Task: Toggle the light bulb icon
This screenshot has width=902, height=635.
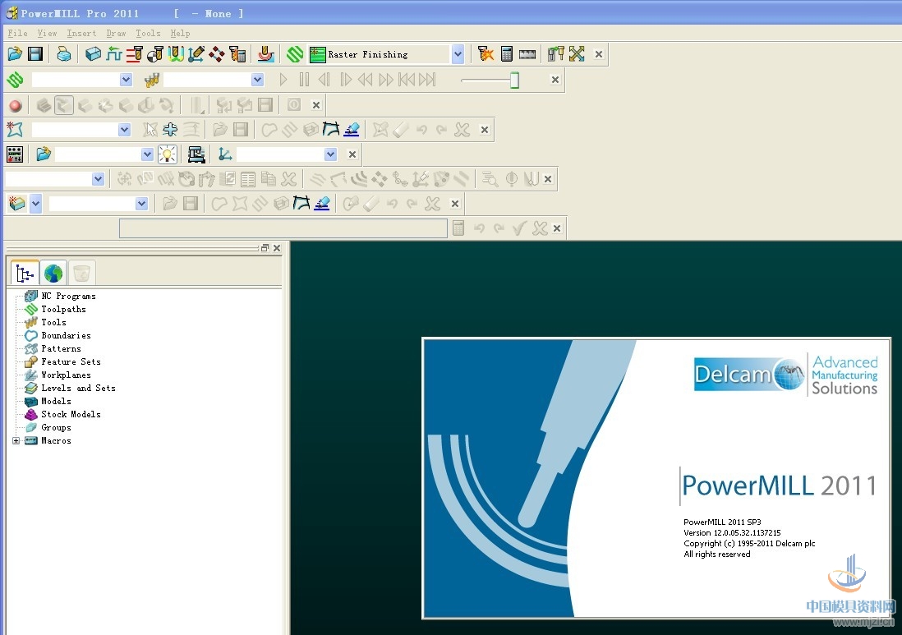Action: pos(168,154)
